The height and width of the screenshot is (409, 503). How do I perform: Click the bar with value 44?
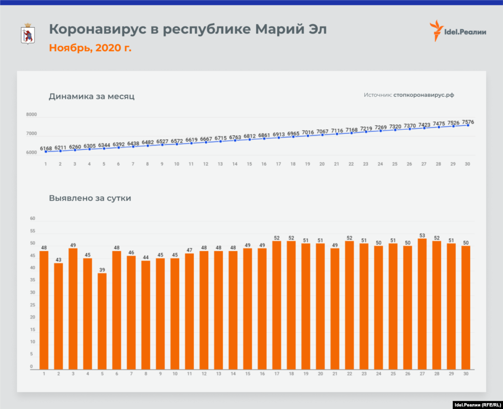(146, 315)
